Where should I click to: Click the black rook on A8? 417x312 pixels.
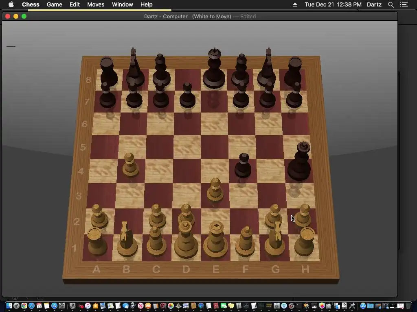coord(108,71)
